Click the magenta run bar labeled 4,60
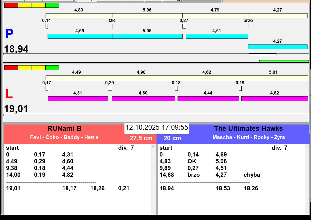Viewport: 311px width, 220px height. click(x=143, y=98)
